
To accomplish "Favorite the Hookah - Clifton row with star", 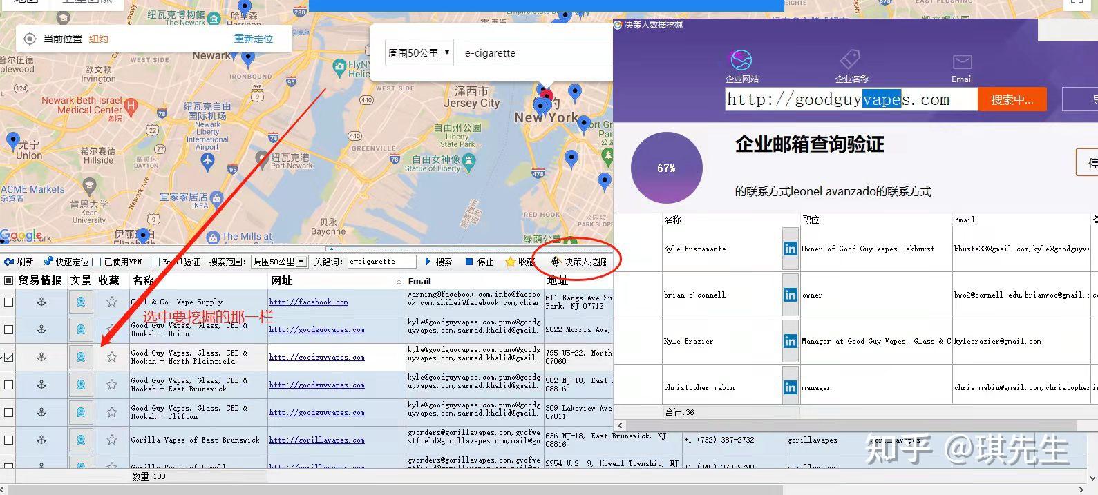I will click(x=112, y=412).
